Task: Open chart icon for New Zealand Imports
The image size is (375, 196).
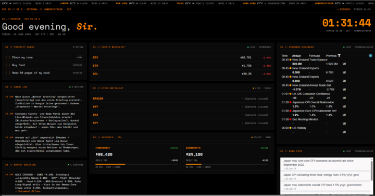Action: pos(344,72)
